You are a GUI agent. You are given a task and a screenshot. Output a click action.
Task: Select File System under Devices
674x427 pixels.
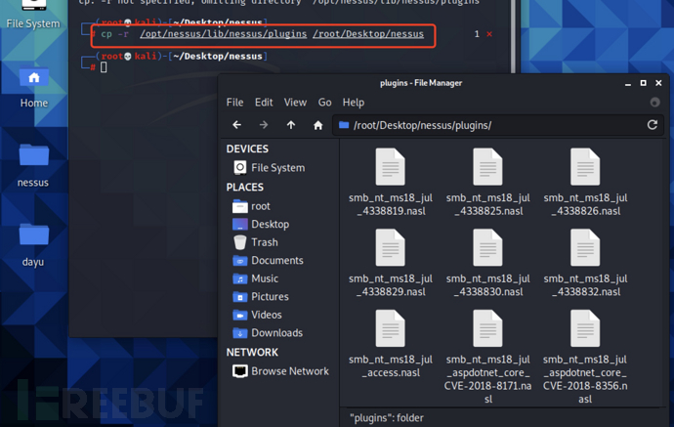pos(269,168)
